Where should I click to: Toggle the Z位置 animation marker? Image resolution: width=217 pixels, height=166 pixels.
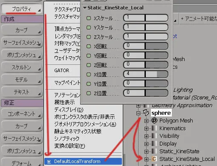[x=89, y=93]
